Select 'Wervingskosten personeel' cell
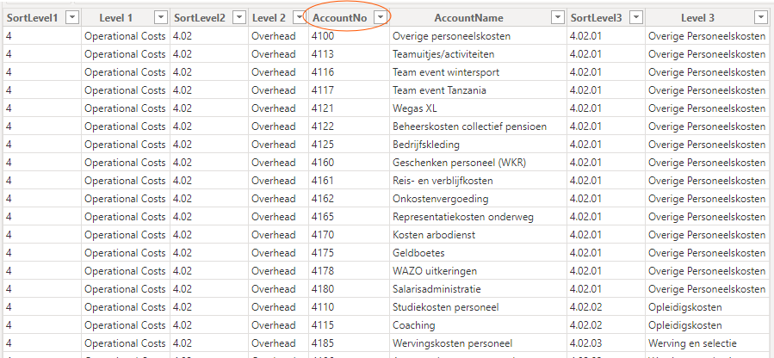774x358 pixels. pyautogui.click(x=478, y=343)
